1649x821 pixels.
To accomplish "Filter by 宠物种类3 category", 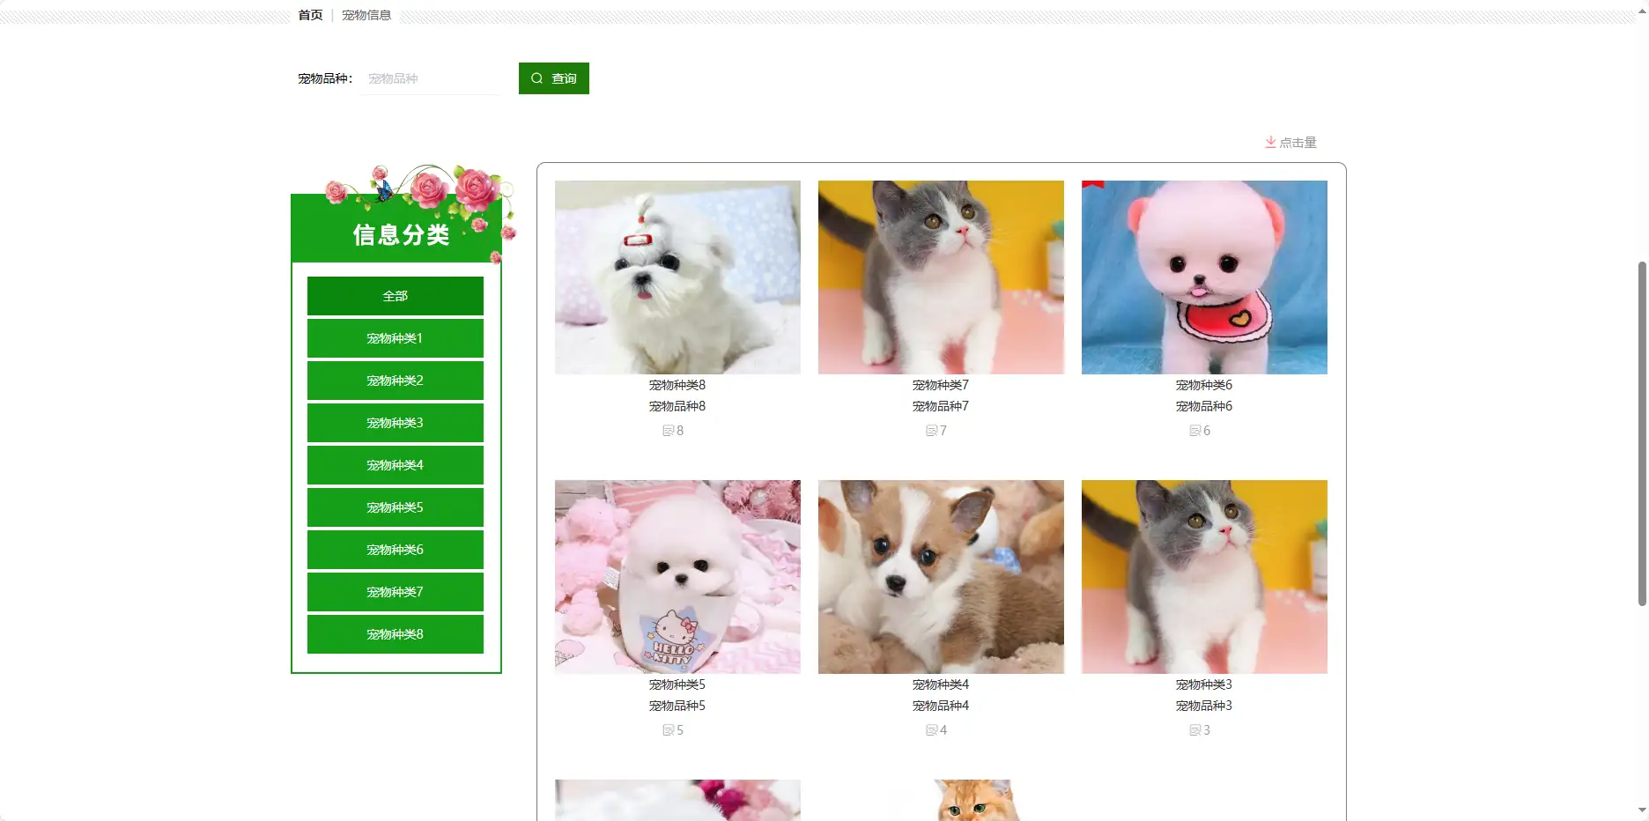I will point(396,423).
